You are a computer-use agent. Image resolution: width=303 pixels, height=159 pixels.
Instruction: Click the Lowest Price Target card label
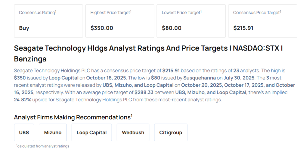pos(181,13)
